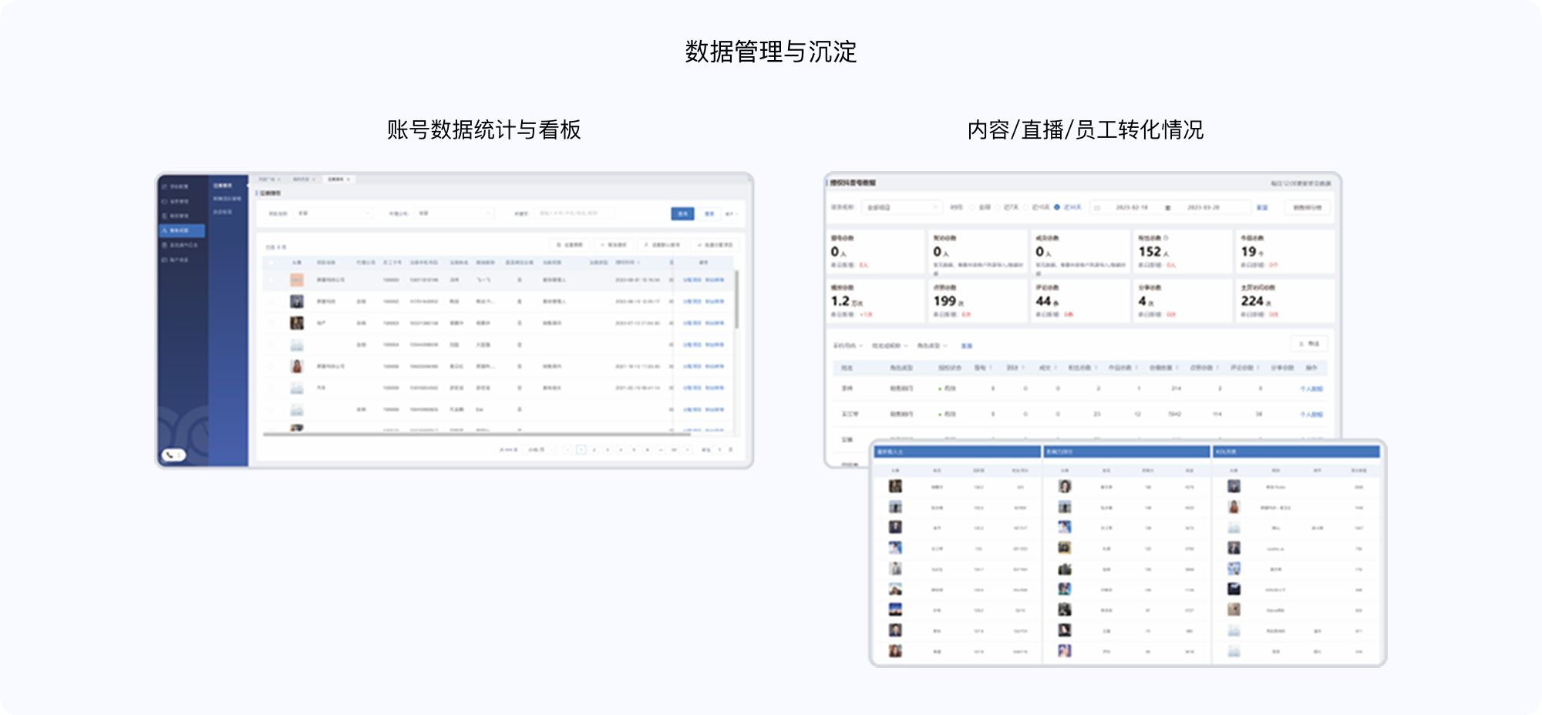1542x715 pixels.
Task: Select the currently active blue time radio button
Action: [1057, 207]
